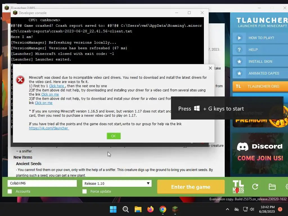Open File Explorer from the taskbar
Image resolution: width=288 pixels, height=216 pixels.
[x=138, y=209]
